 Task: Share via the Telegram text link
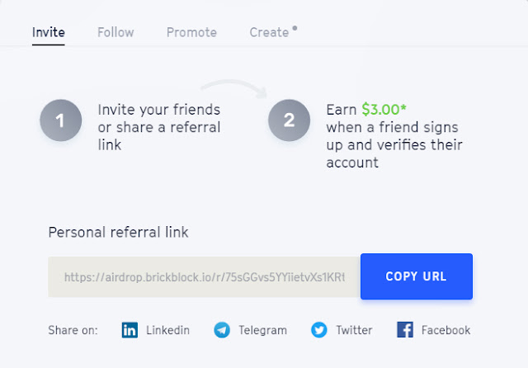[262, 330]
